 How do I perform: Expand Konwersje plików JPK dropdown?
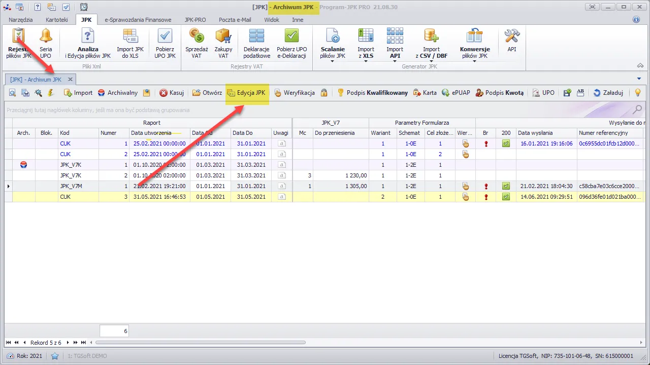pyautogui.click(x=474, y=61)
